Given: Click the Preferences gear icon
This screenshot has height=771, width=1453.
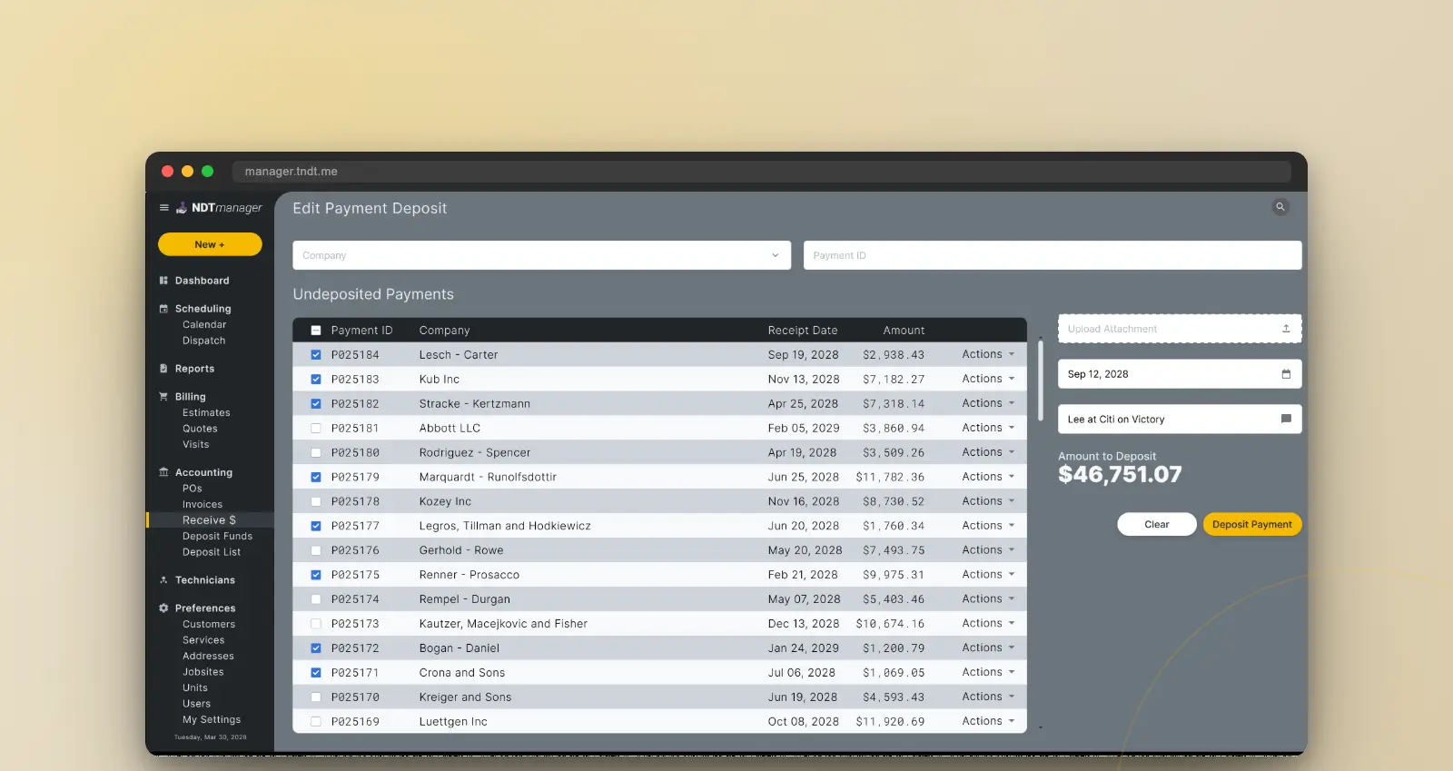Looking at the screenshot, I should [163, 608].
